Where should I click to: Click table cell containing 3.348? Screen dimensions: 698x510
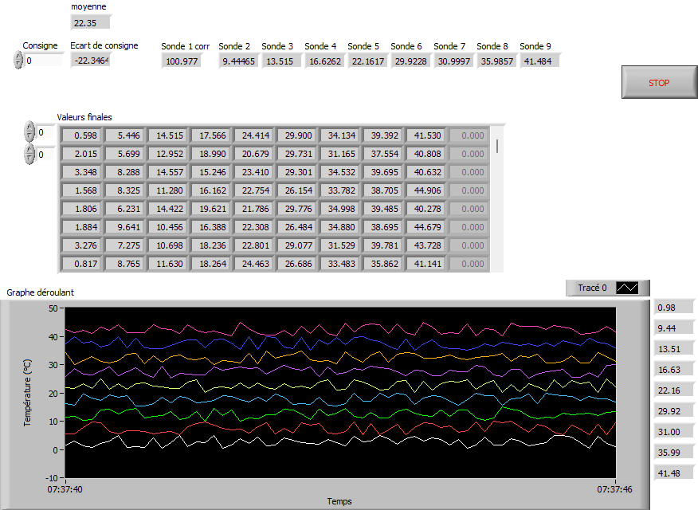[x=81, y=172]
